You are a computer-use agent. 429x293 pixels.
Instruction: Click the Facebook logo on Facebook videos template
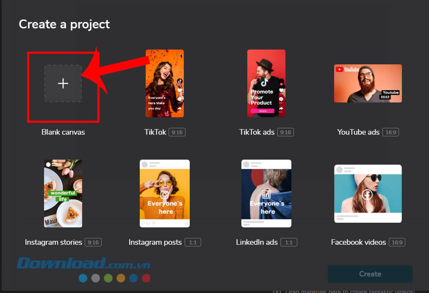[367, 195]
